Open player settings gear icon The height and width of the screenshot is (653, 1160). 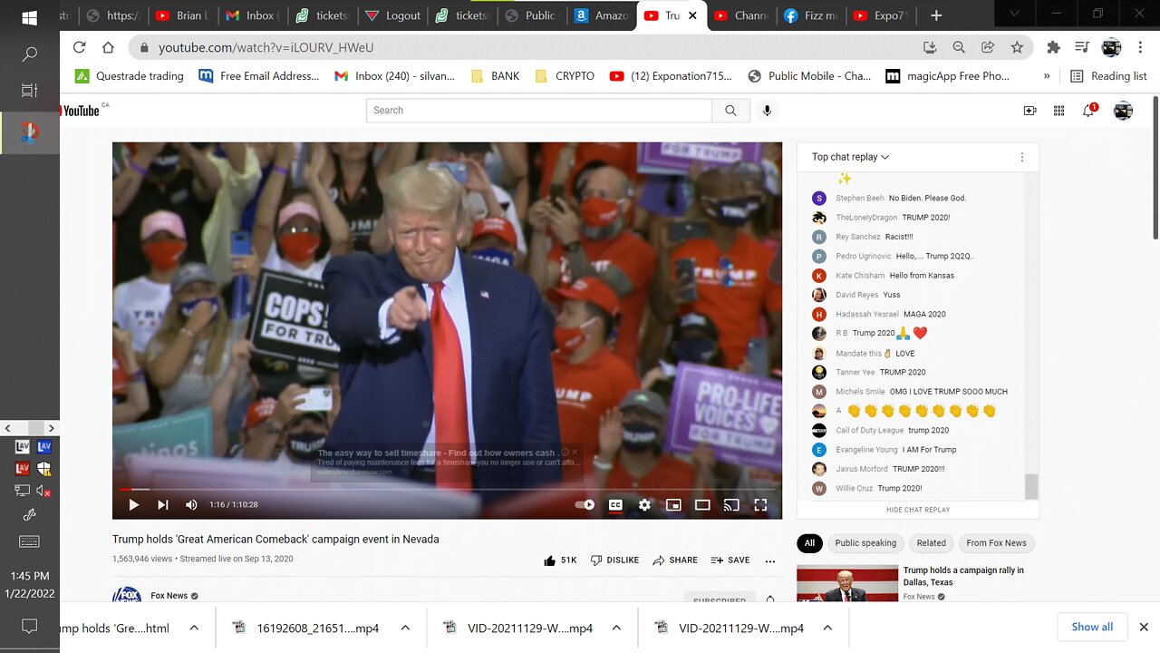click(x=644, y=505)
